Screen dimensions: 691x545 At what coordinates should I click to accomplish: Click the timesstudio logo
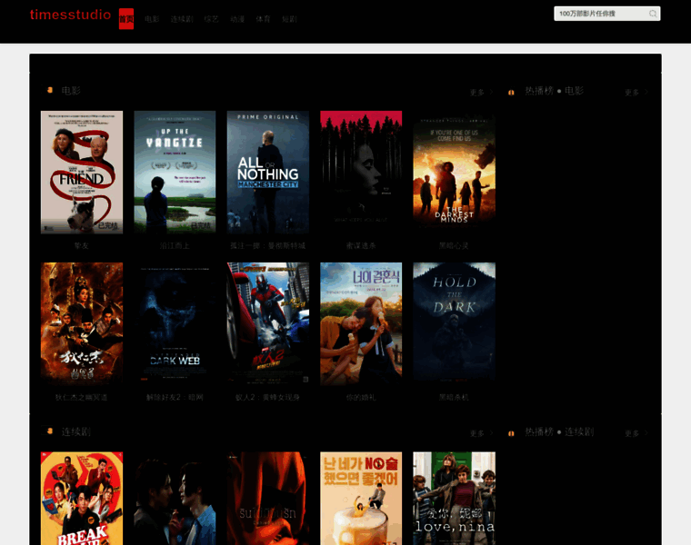[70, 15]
